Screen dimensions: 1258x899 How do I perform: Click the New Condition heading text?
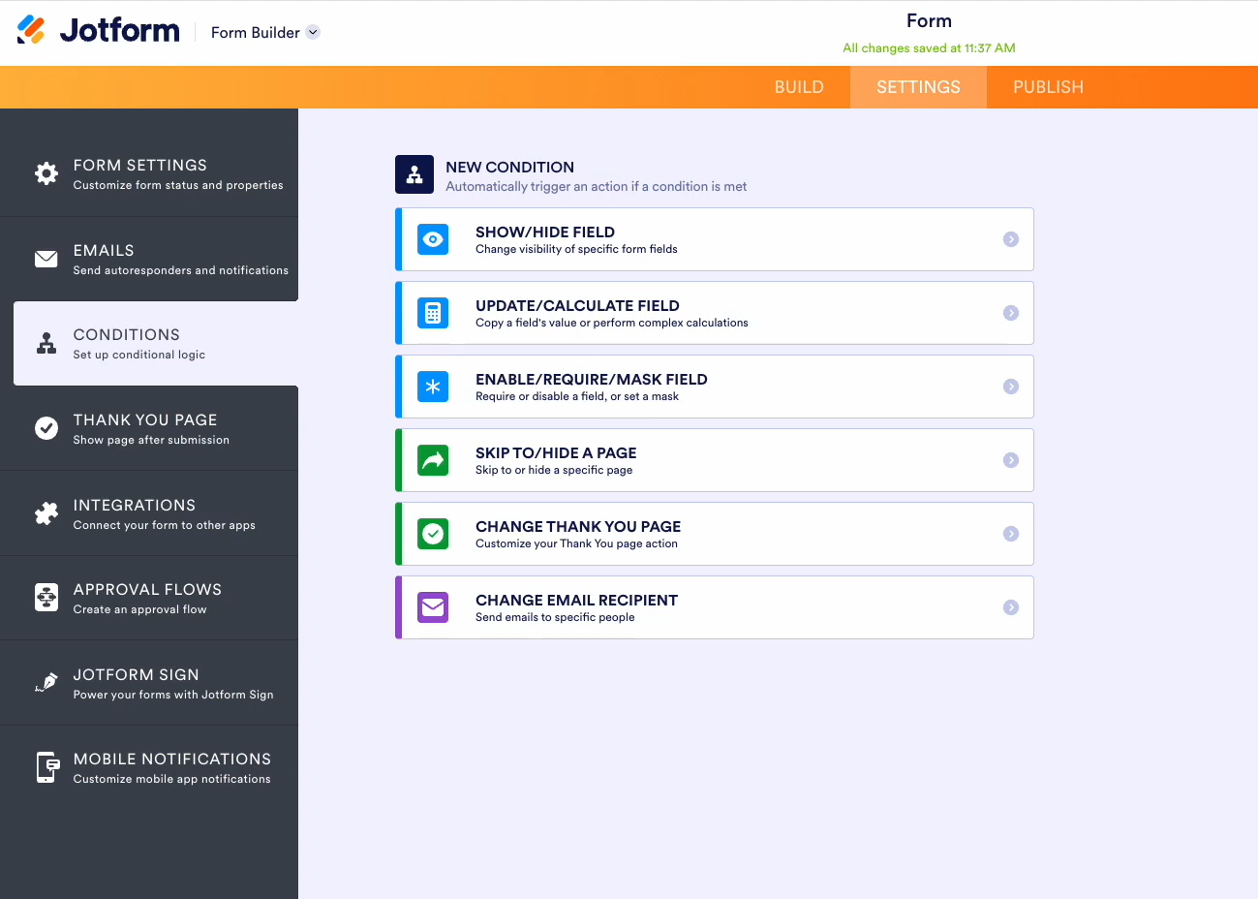(509, 167)
